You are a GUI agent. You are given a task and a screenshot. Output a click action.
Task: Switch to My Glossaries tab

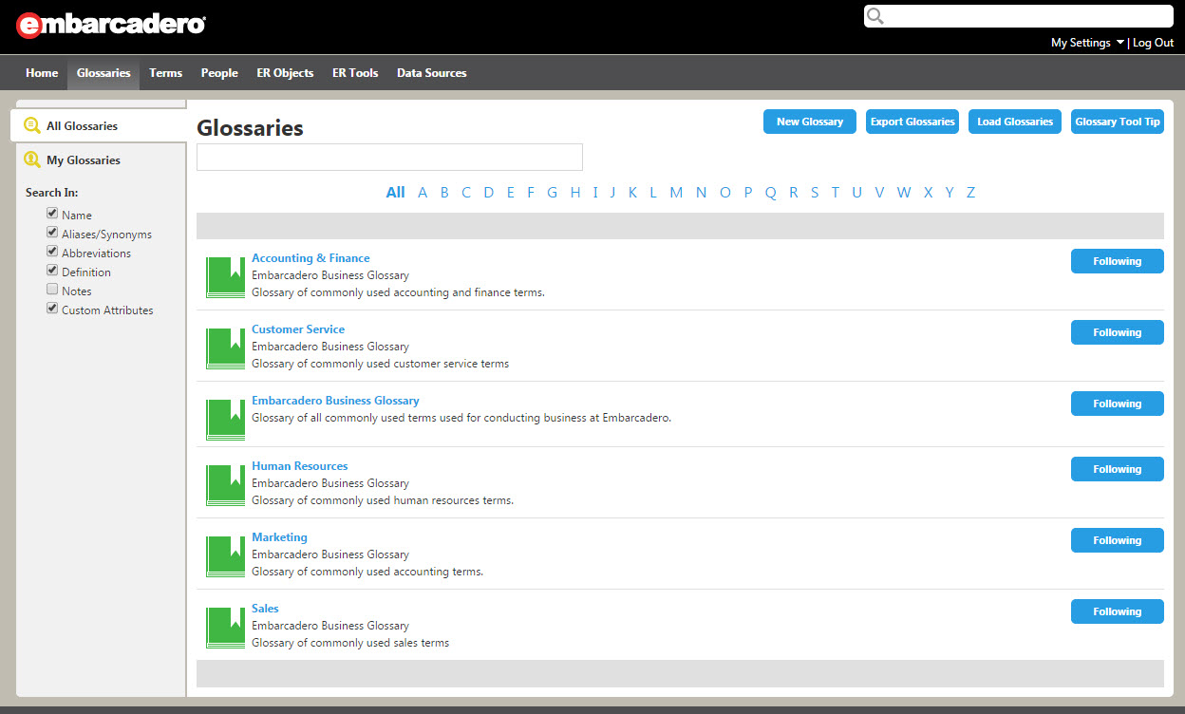pos(102,160)
